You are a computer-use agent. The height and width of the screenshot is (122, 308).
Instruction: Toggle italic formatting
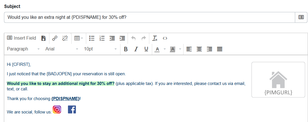point(136,49)
